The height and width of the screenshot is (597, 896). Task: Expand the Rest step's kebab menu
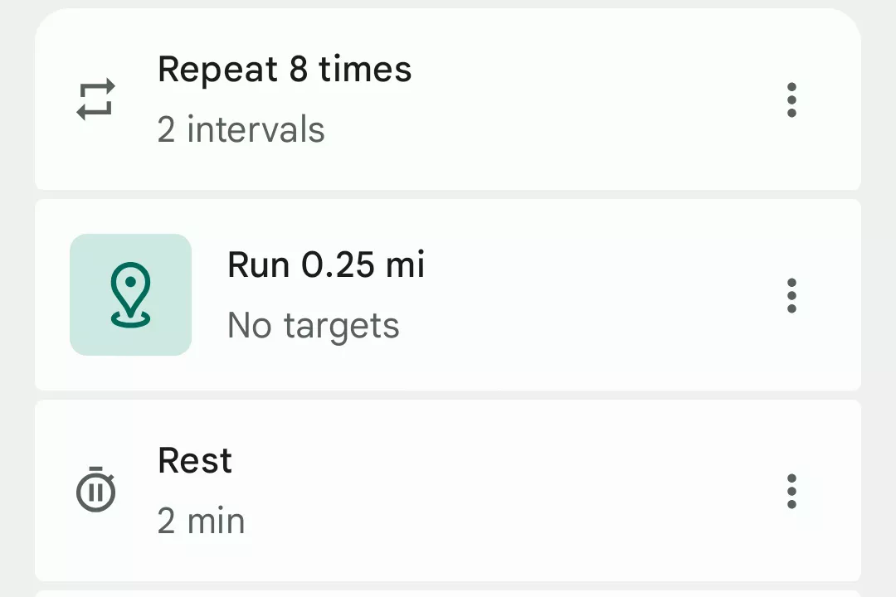[791, 491]
